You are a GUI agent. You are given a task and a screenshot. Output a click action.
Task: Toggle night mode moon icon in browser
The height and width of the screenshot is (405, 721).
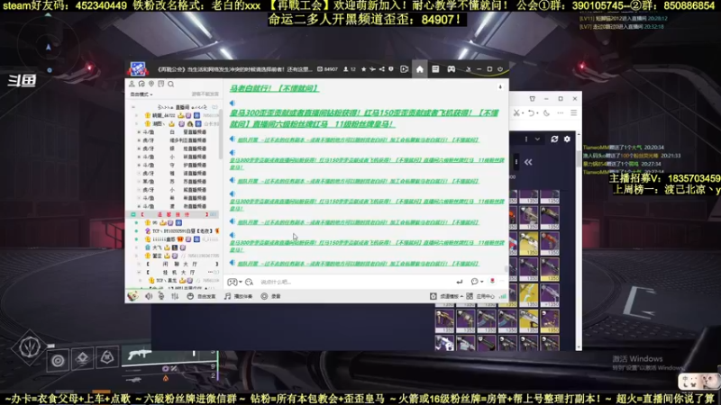tap(546, 113)
